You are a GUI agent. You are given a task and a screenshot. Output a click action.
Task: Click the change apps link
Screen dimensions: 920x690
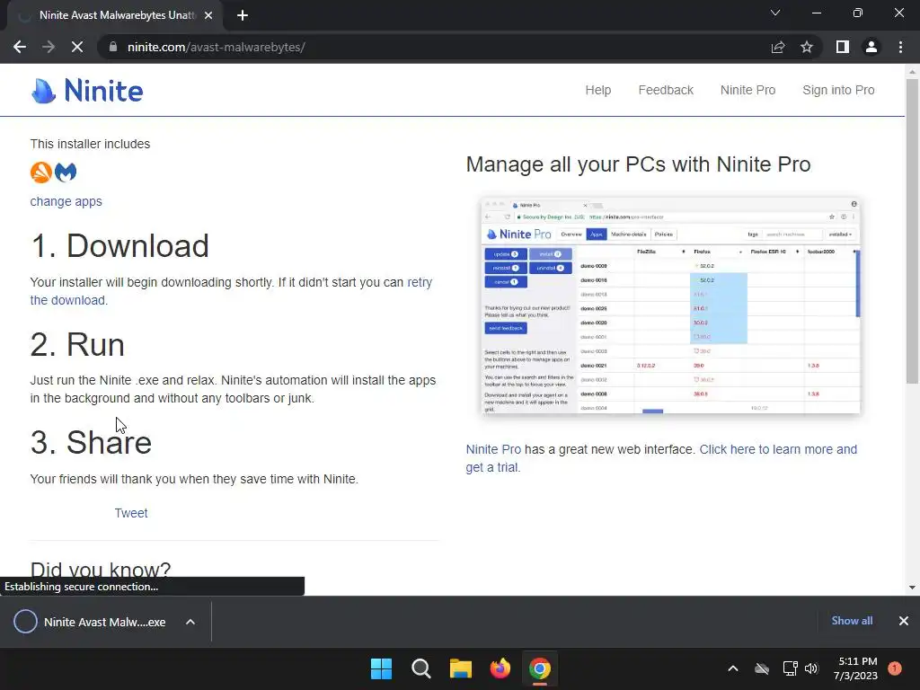[66, 201]
